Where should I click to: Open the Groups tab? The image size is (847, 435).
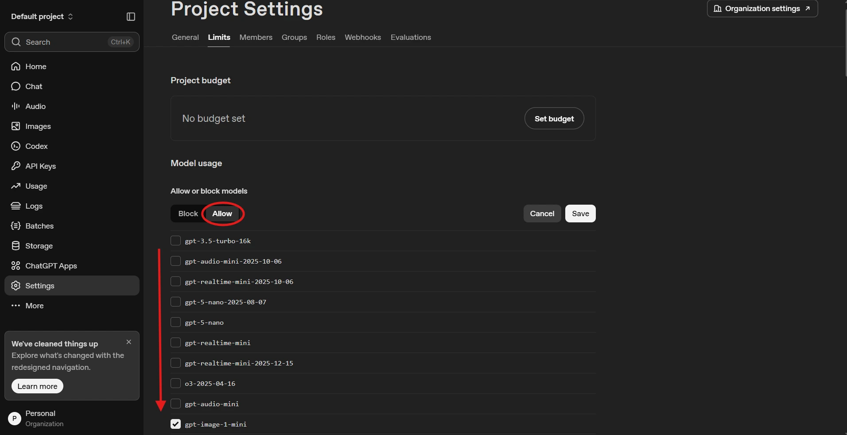point(294,37)
